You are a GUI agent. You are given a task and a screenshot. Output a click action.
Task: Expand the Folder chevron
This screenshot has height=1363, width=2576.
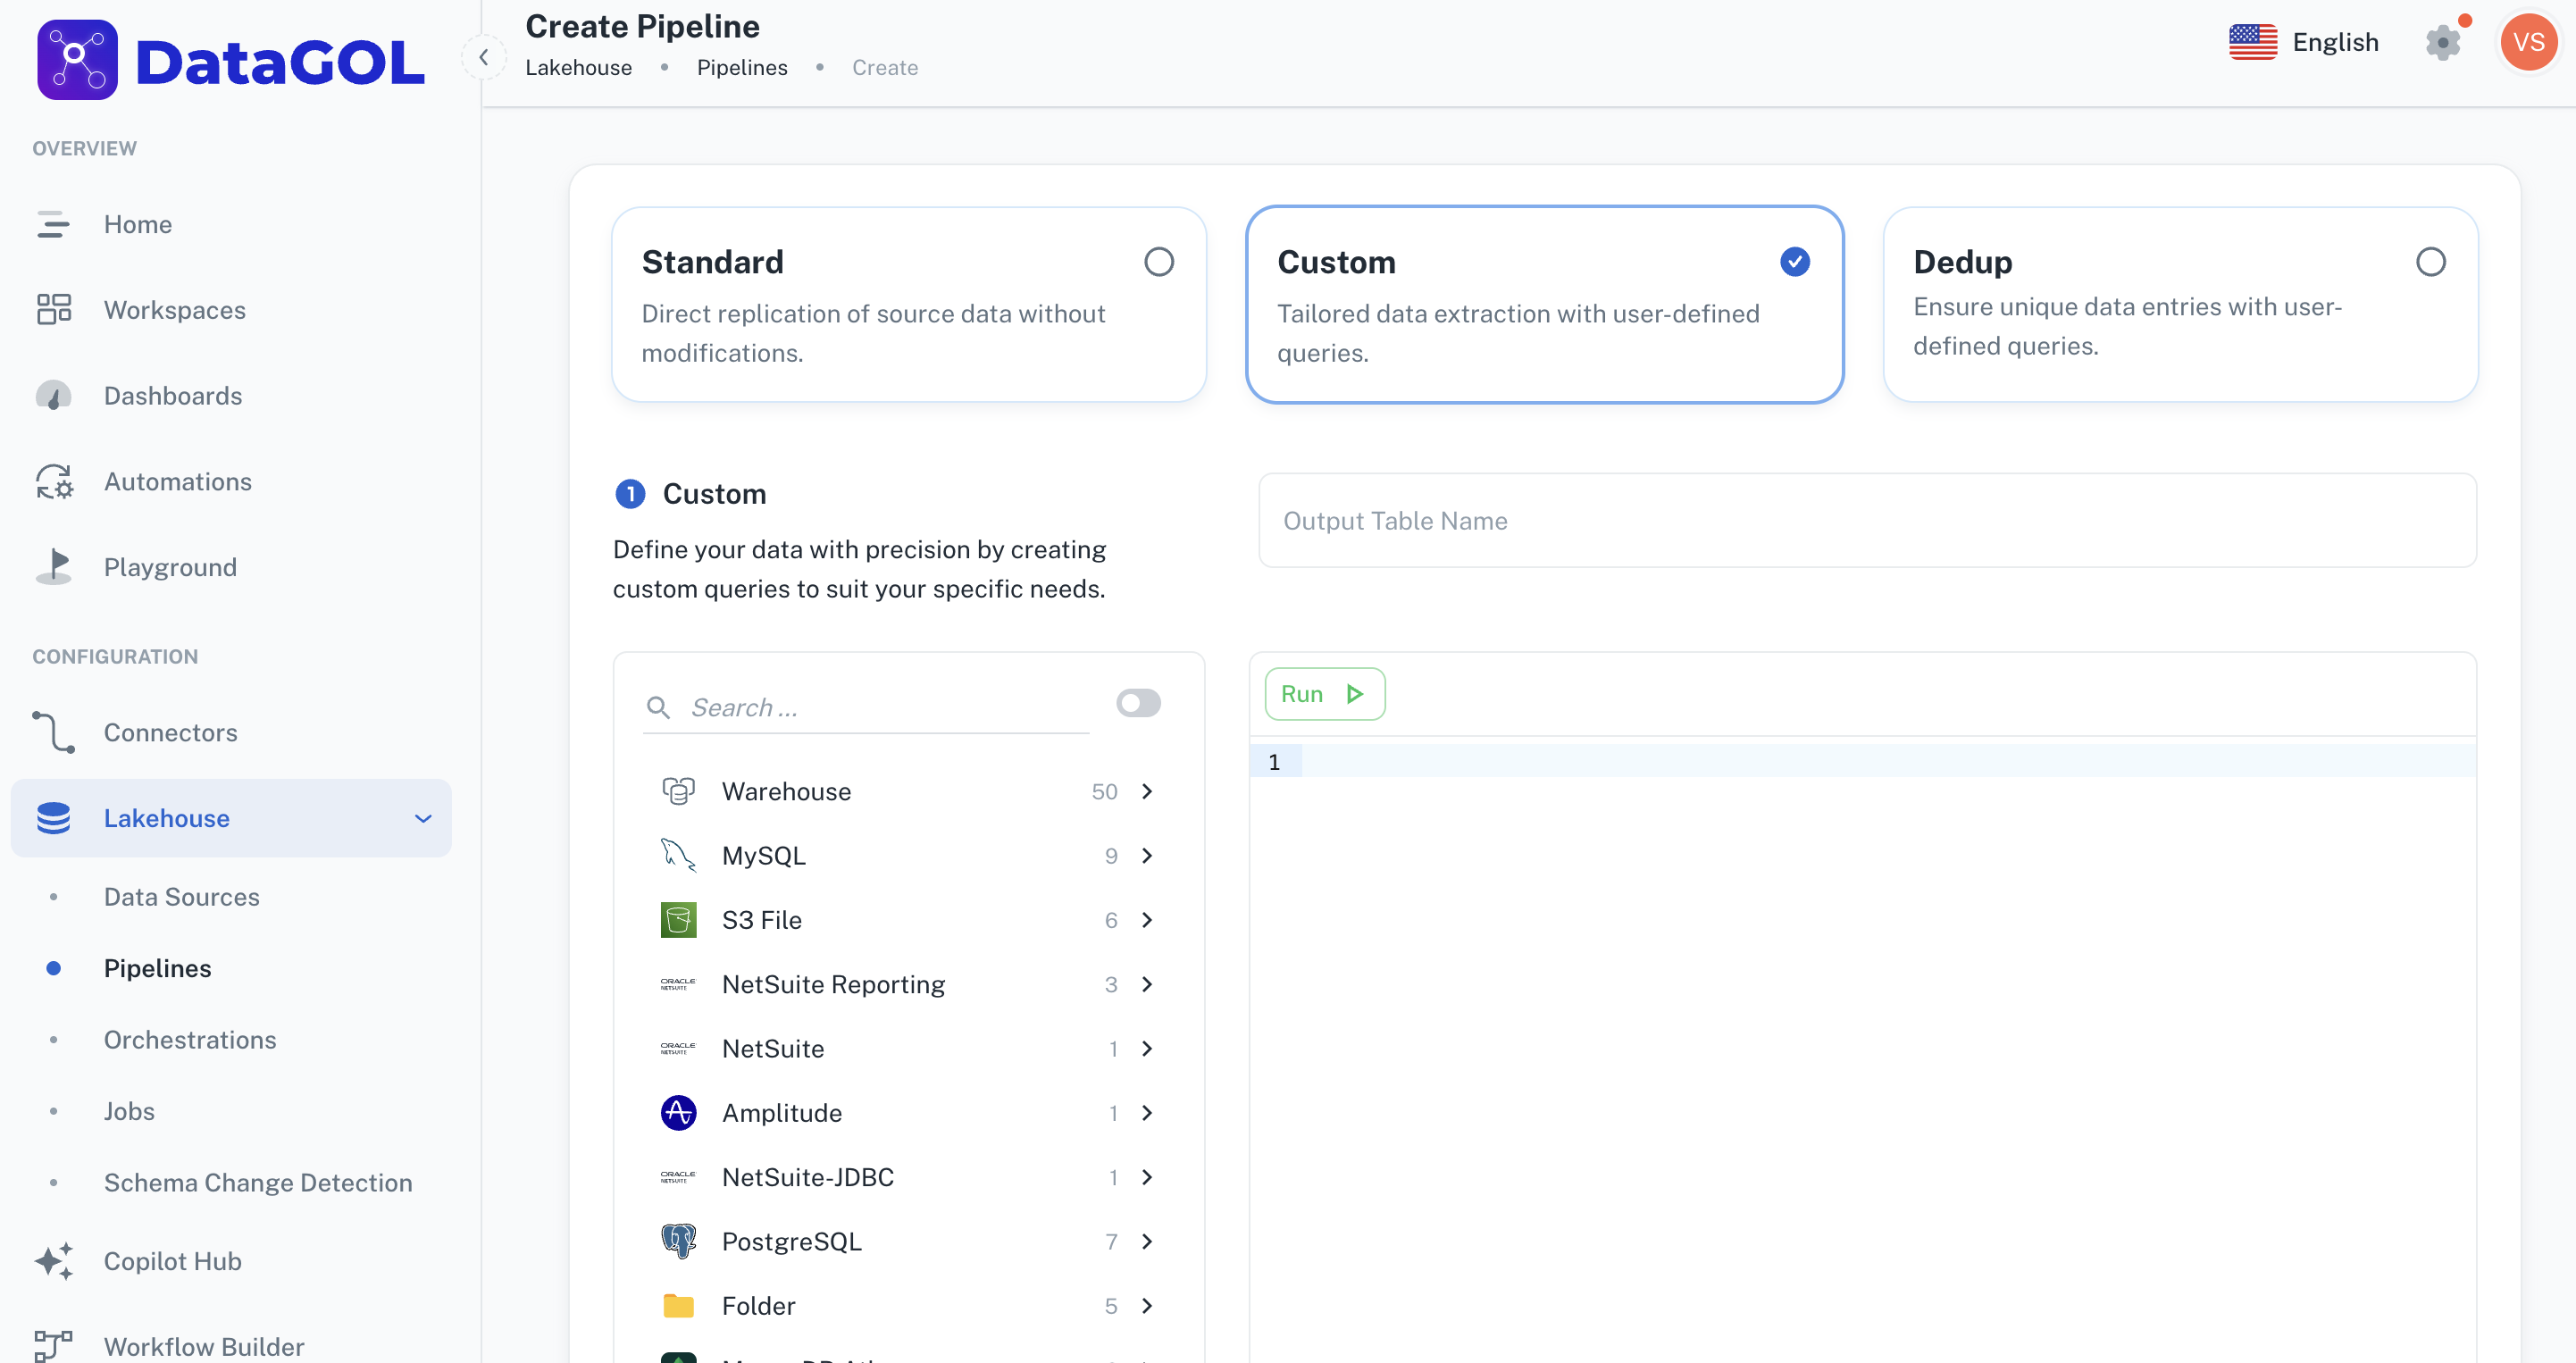1147,1305
